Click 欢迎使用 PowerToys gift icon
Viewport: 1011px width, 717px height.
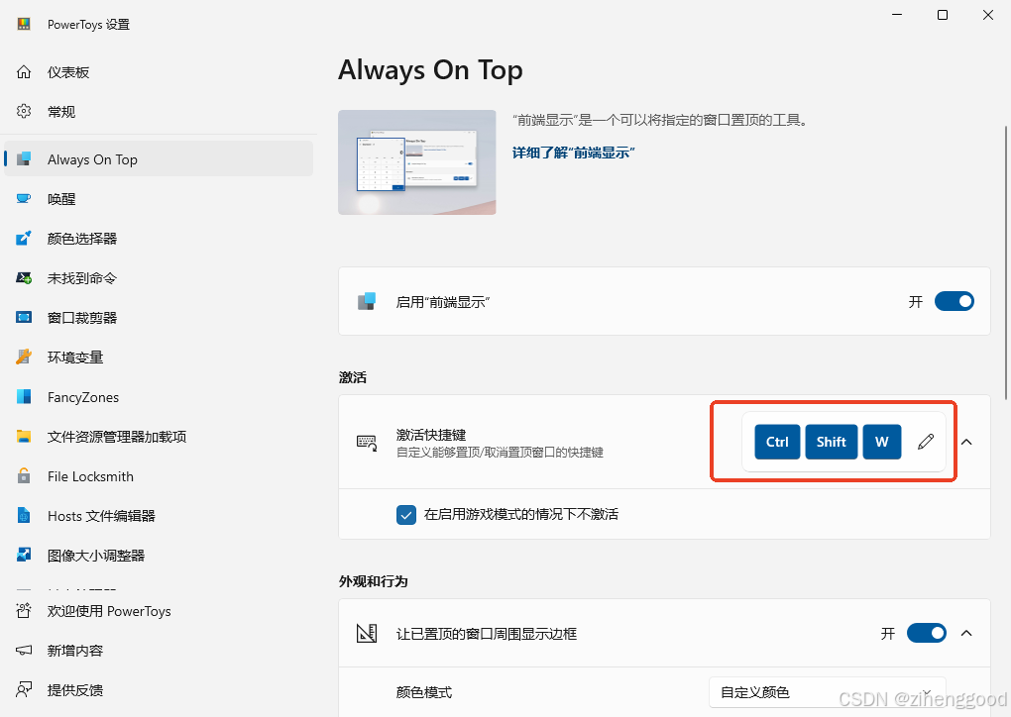coord(24,611)
